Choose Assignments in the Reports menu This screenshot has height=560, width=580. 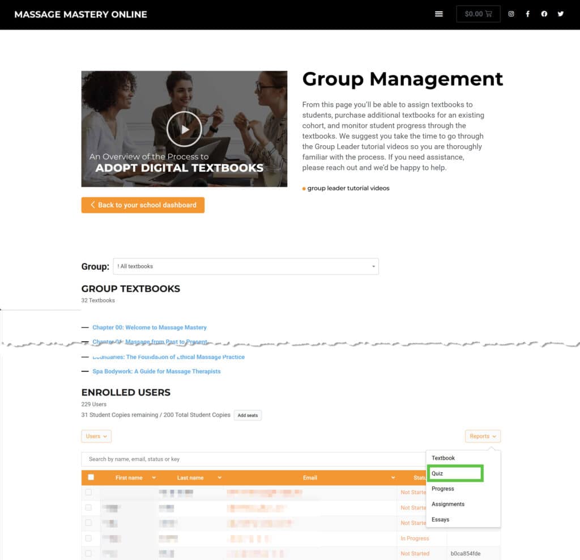point(447,504)
